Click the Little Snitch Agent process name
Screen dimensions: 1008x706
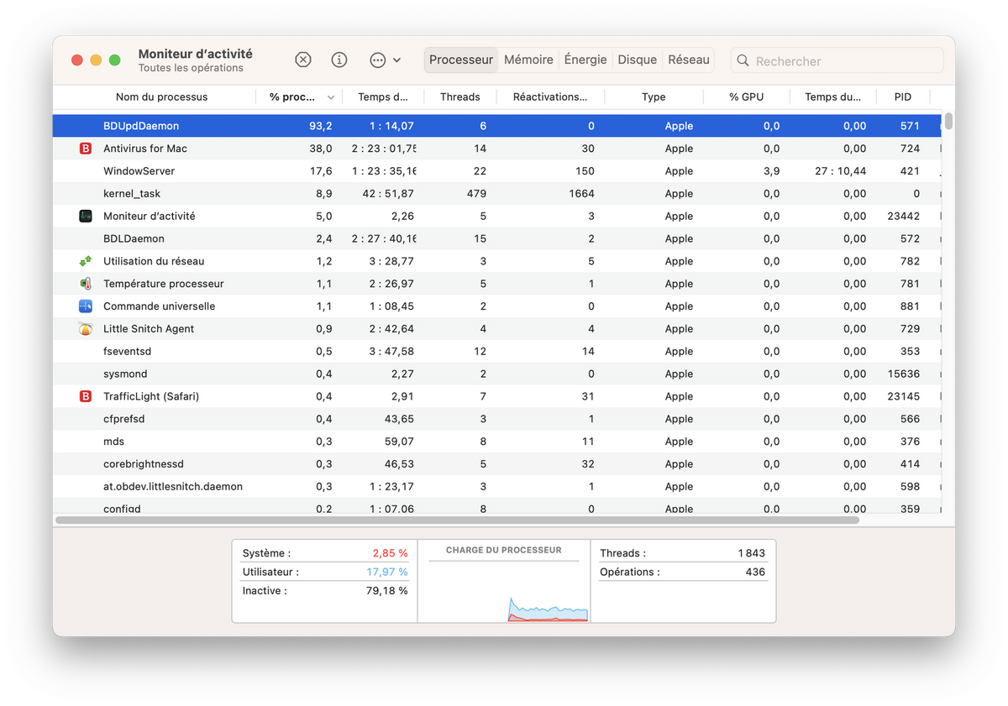point(149,329)
